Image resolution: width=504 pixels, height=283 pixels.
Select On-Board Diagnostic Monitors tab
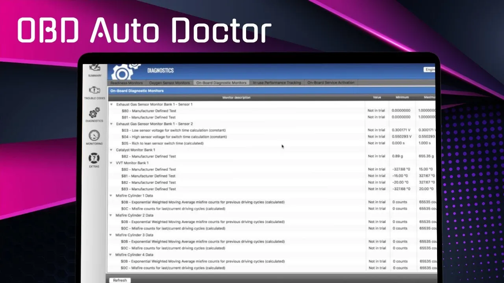pyautogui.click(x=221, y=83)
